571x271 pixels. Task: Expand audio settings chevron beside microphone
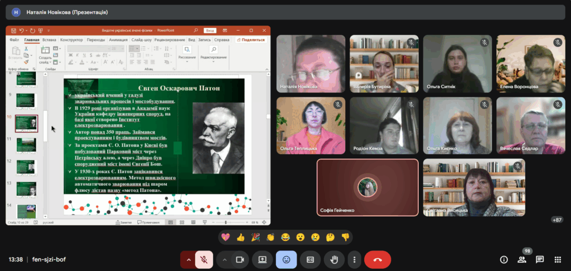(x=188, y=259)
